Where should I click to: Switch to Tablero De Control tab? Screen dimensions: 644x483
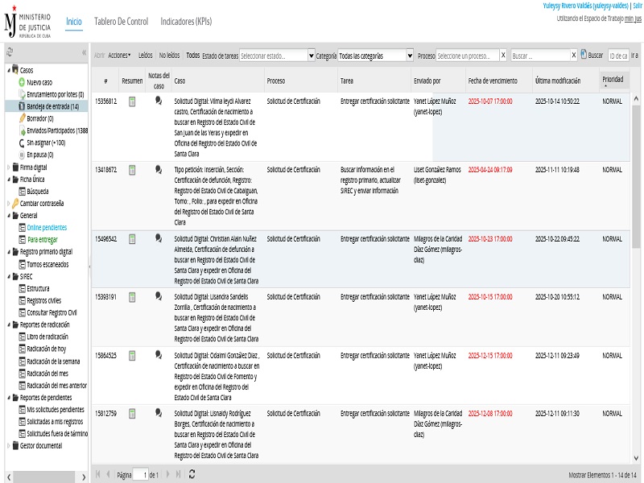tap(121, 21)
